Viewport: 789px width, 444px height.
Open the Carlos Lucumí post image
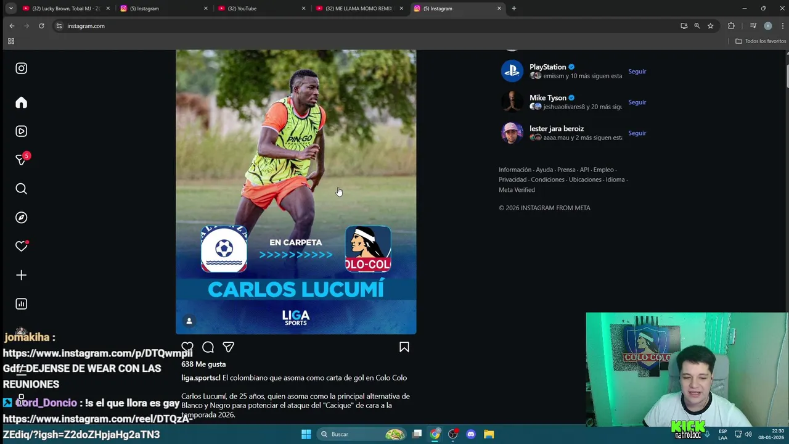[x=296, y=192]
